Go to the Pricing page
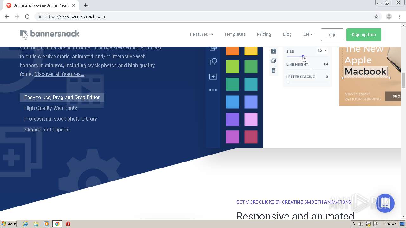The image size is (406, 228). coord(264,34)
